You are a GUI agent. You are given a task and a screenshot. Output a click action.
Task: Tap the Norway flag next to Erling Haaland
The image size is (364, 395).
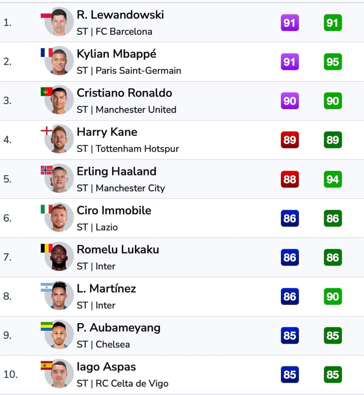46,170
